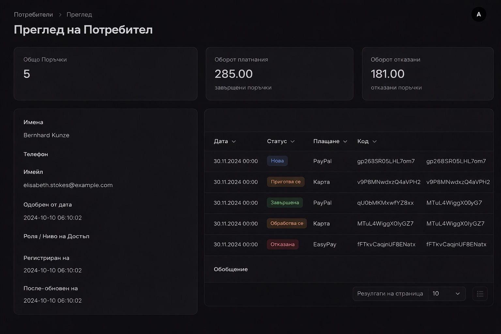Viewport: 501px width, 334px height.
Task: Click the email elisabeth.stokes@example.com
Action: click(68, 185)
